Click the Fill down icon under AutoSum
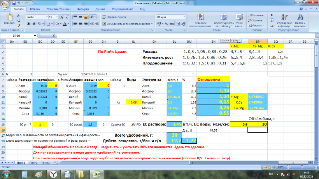 272,20
